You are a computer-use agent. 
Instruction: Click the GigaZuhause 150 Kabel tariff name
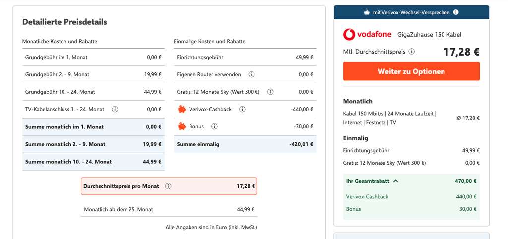pos(429,35)
